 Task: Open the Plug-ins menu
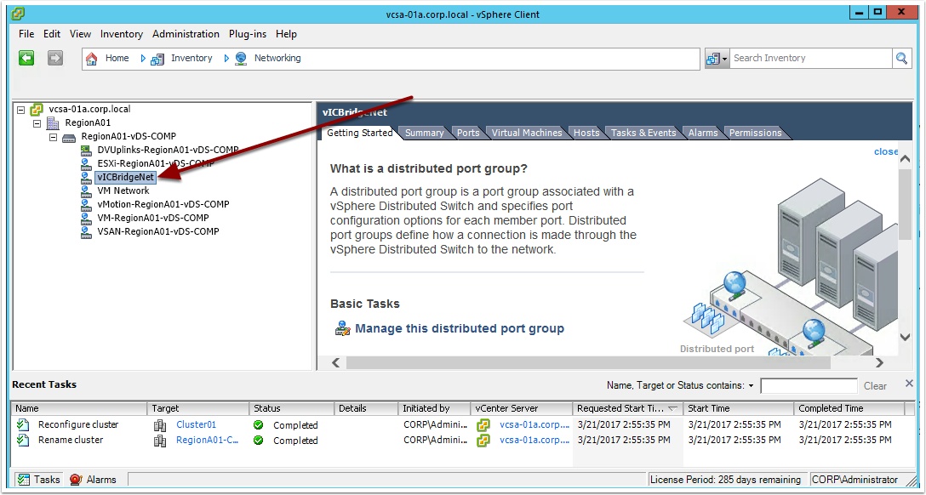tap(248, 34)
